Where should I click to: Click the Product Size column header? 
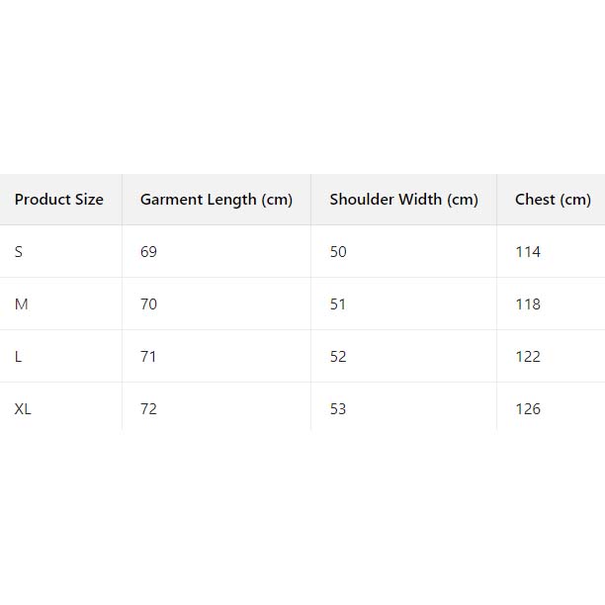pos(59,200)
